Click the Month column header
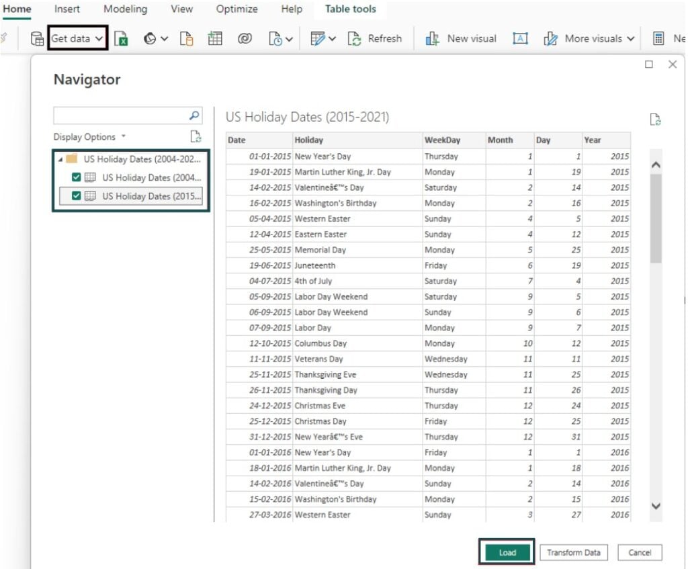 [510, 140]
